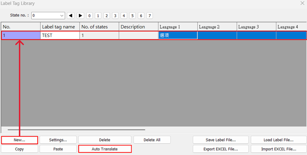The image size is (307, 155).
Task: Go to next state with right arrow
Action: coord(80,16)
